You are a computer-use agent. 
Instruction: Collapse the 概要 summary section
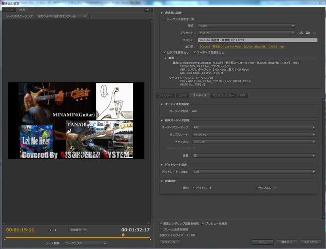pyautogui.click(x=166, y=58)
